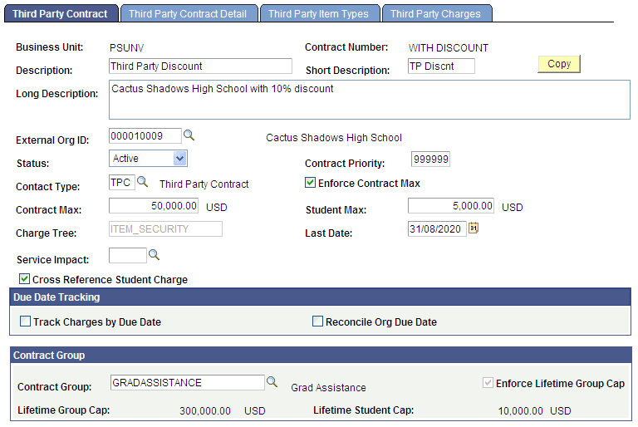Image resolution: width=638 pixels, height=427 pixels.
Task: Click the Contract Priority field
Action: [x=430, y=160]
